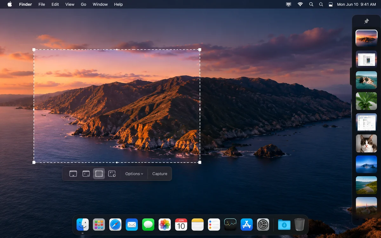Open the green coastal hills thumbnail

pos(366,185)
